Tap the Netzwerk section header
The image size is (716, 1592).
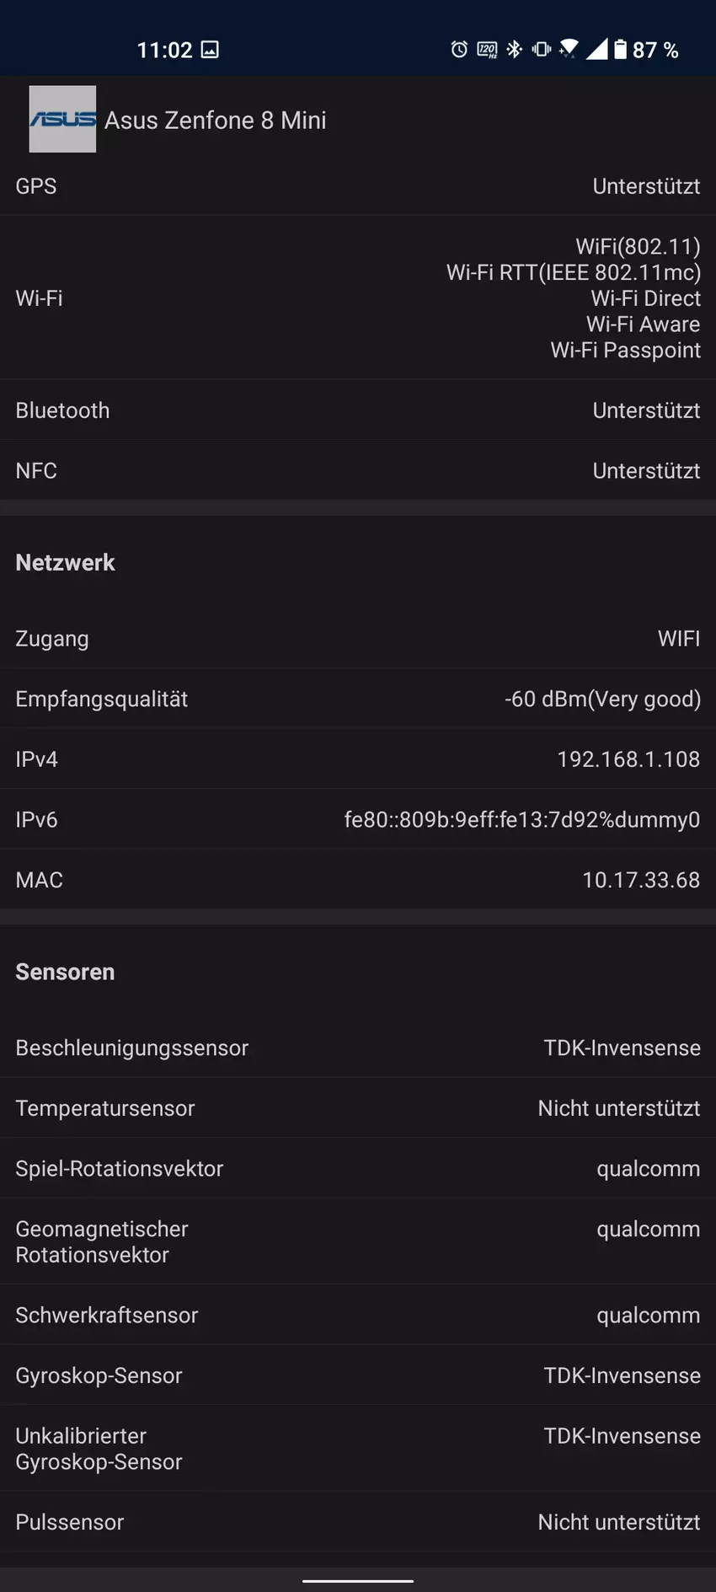(x=65, y=562)
